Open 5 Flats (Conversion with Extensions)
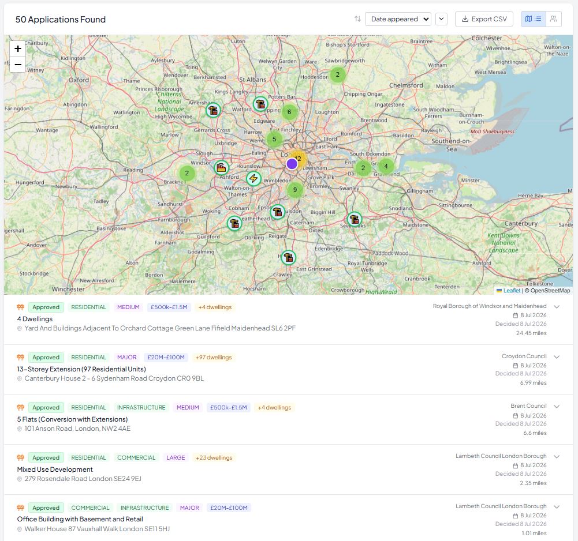 pyautogui.click(x=72, y=419)
